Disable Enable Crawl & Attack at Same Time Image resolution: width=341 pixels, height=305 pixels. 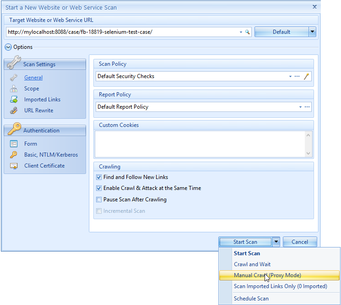click(x=99, y=188)
